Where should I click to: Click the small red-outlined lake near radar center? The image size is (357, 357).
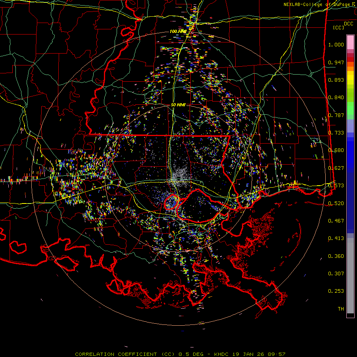(x=171, y=202)
